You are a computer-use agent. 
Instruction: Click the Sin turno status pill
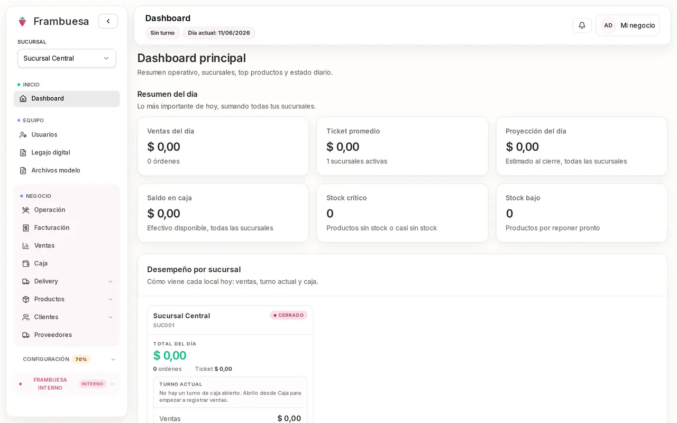click(162, 33)
